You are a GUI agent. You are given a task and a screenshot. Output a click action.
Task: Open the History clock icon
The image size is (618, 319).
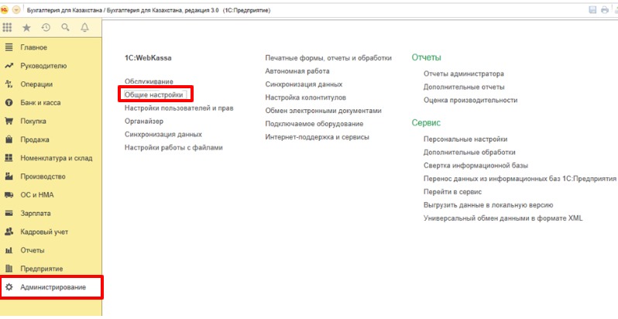click(46, 27)
